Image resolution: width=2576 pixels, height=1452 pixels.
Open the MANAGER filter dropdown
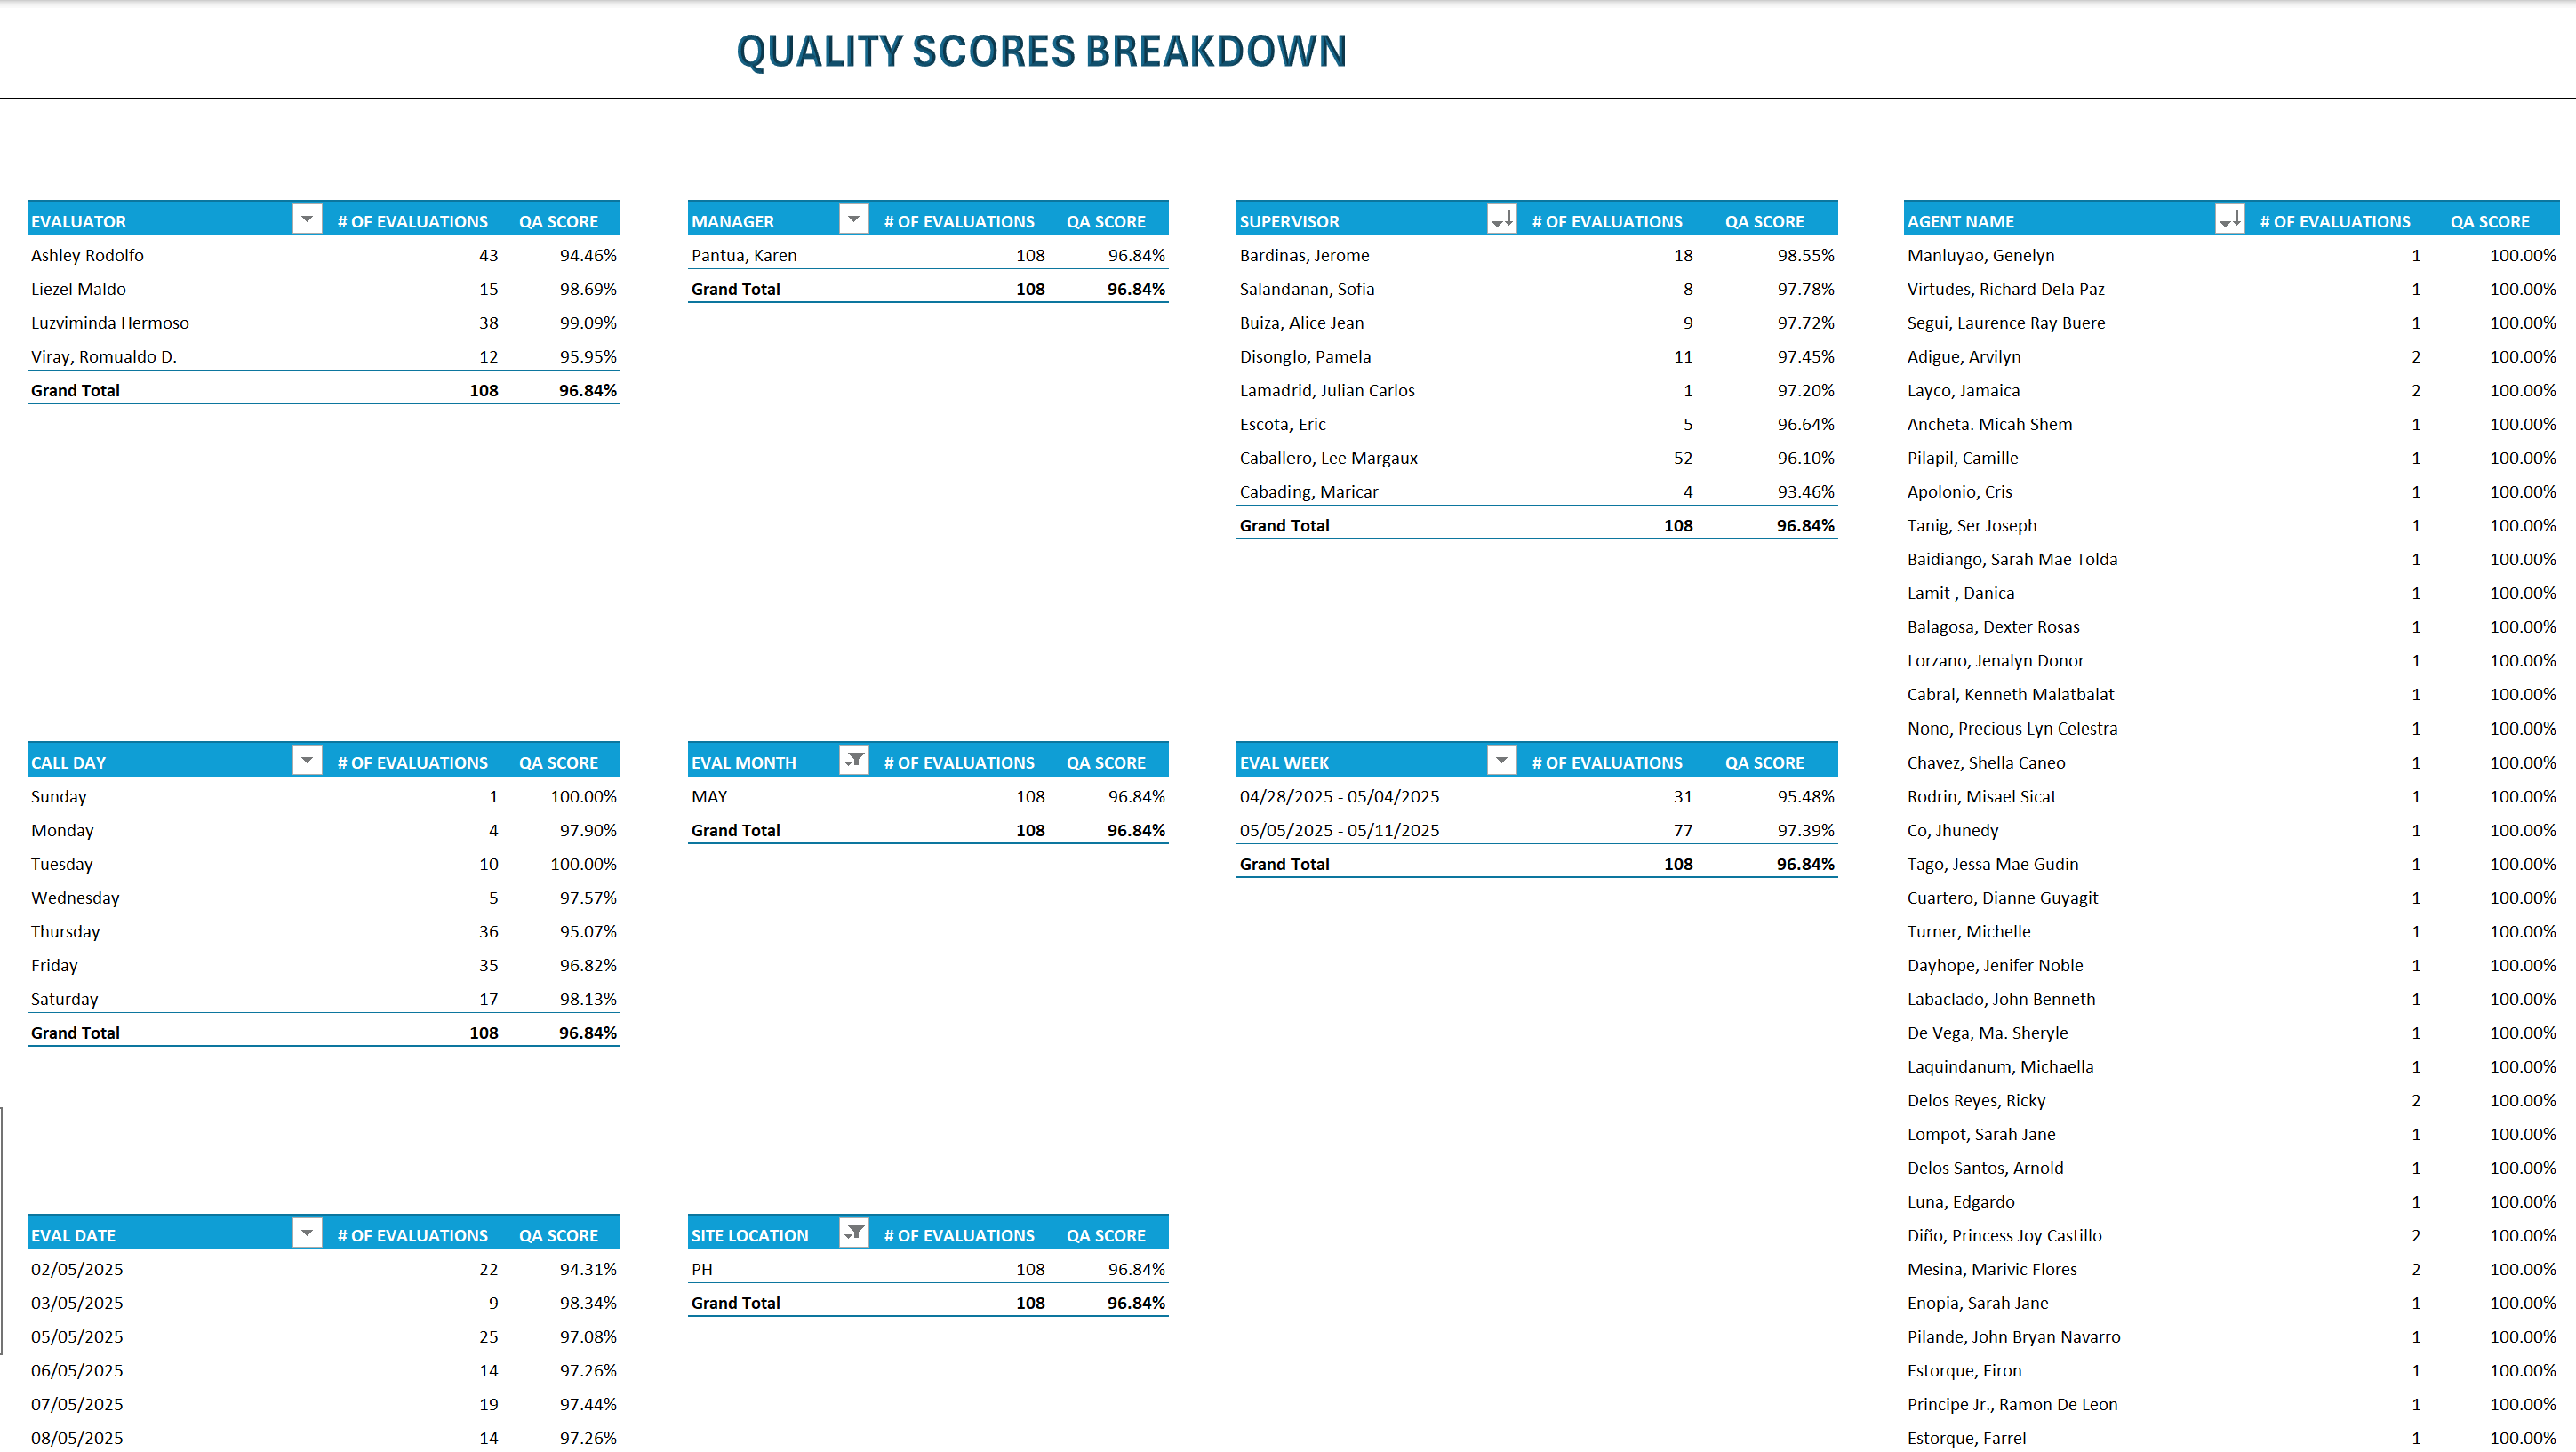(853, 219)
